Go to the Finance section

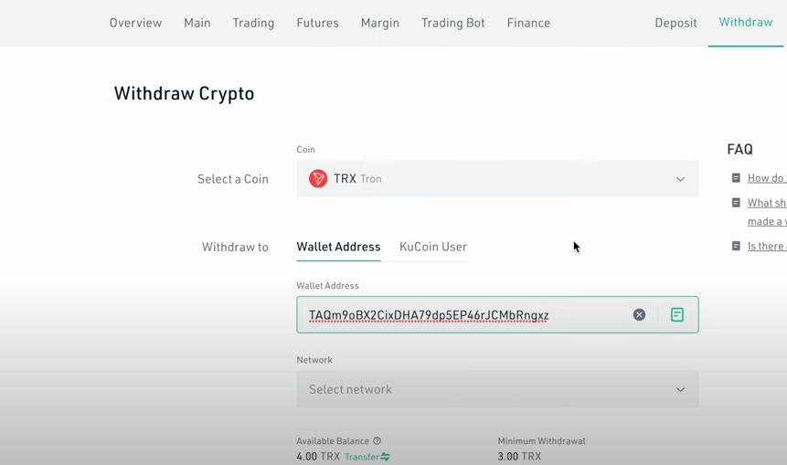pyautogui.click(x=528, y=23)
